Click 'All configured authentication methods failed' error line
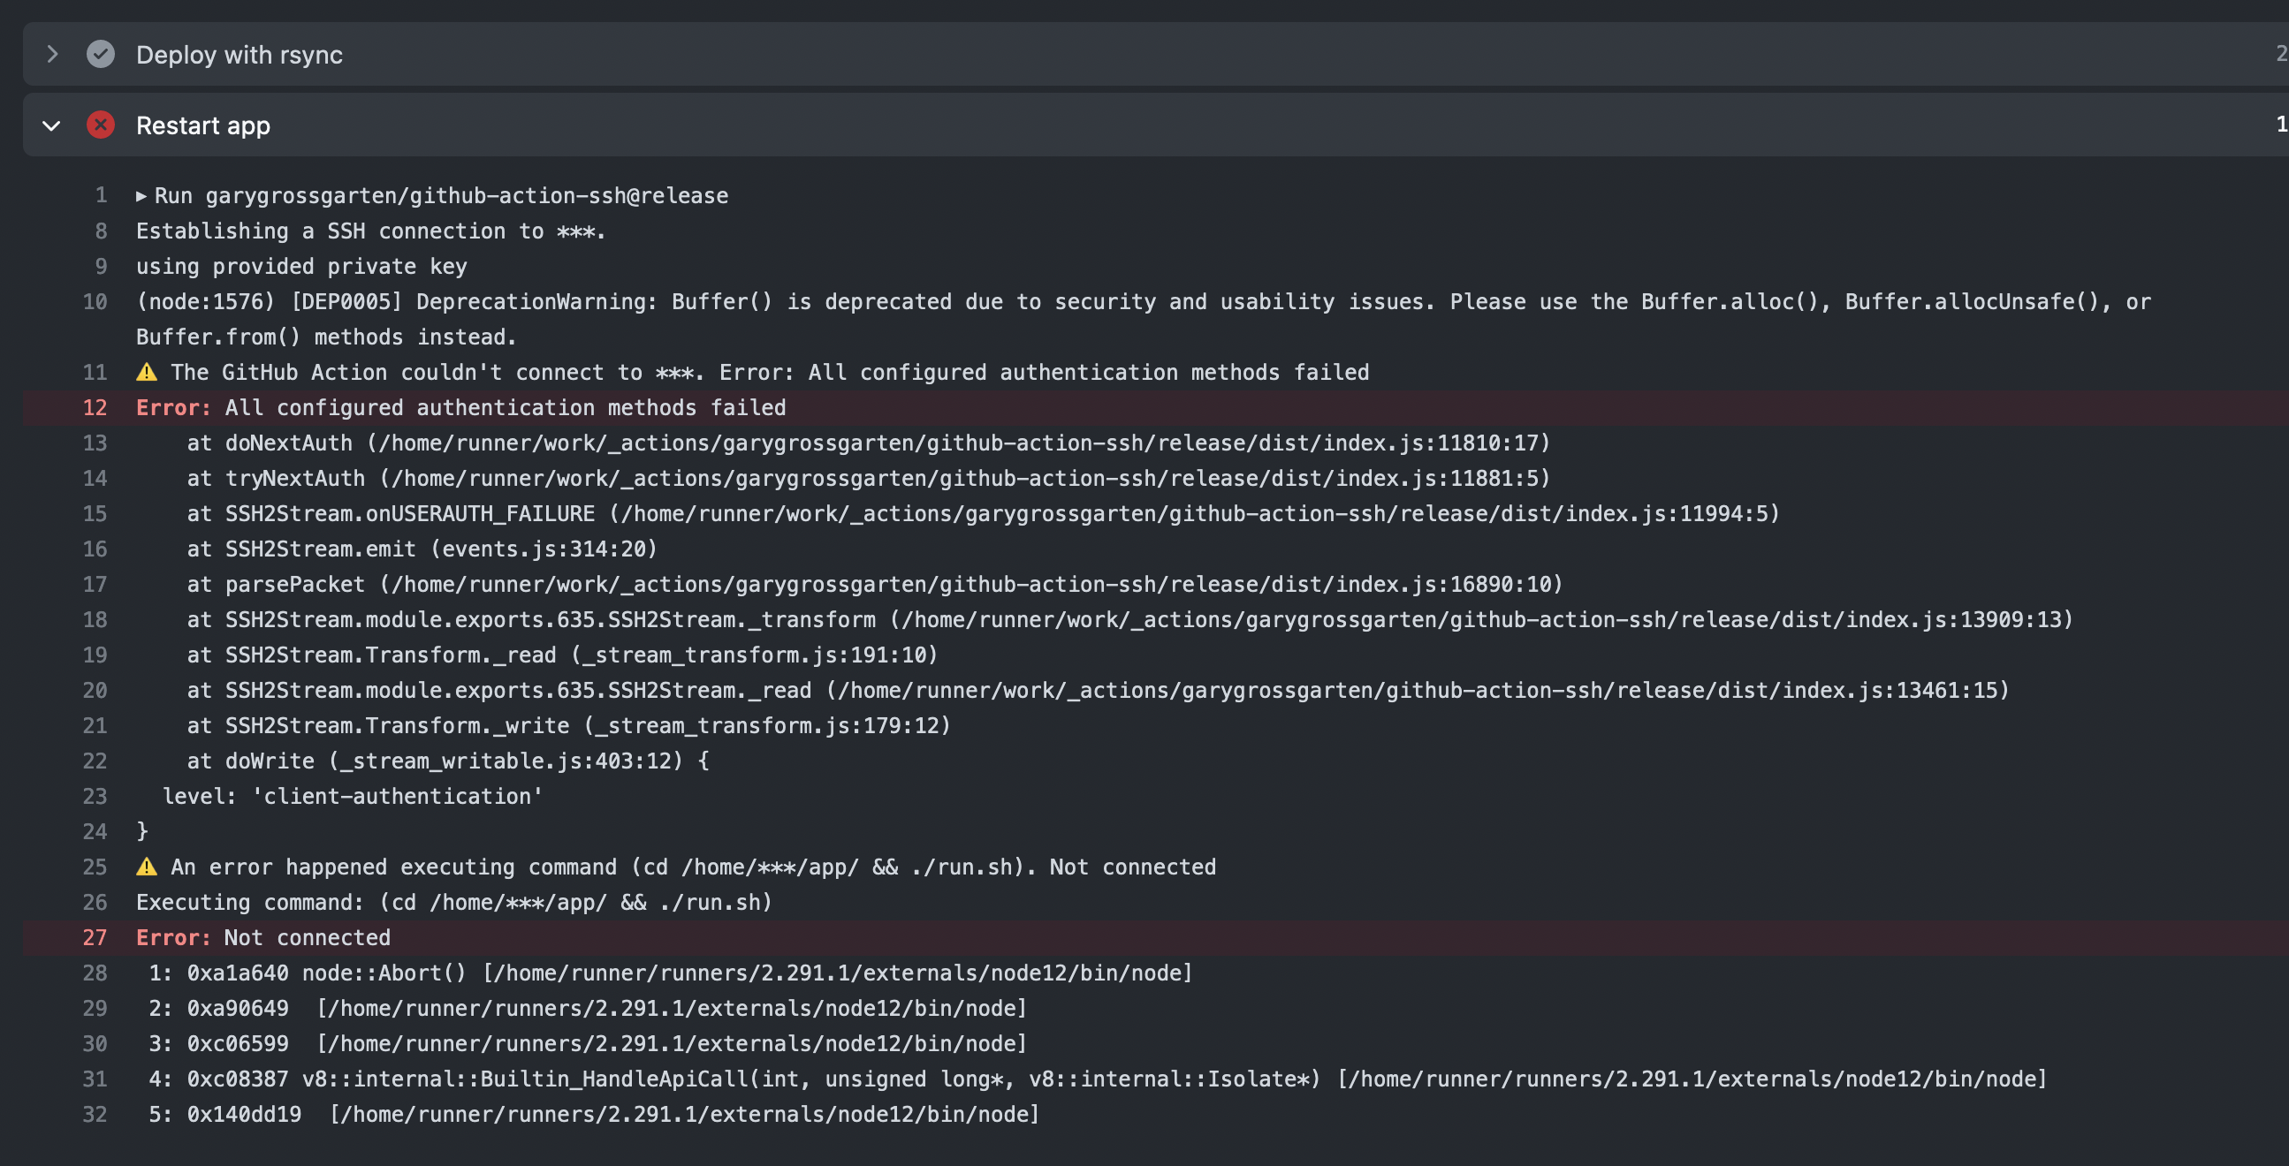 click(505, 407)
